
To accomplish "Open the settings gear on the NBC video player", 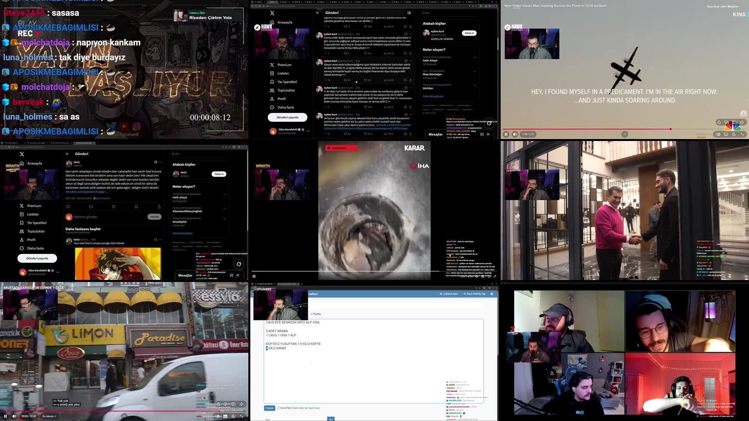I will pyautogui.click(x=735, y=134).
